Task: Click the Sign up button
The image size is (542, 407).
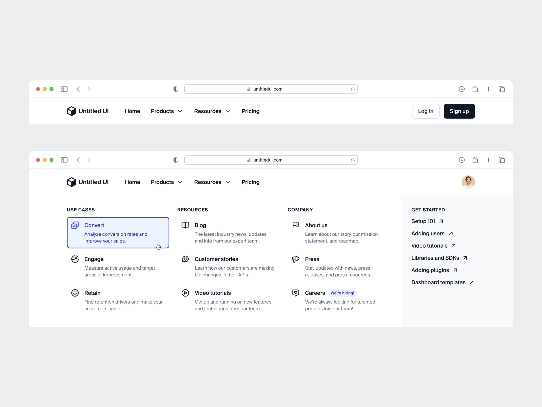Action: tap(459, 111)
